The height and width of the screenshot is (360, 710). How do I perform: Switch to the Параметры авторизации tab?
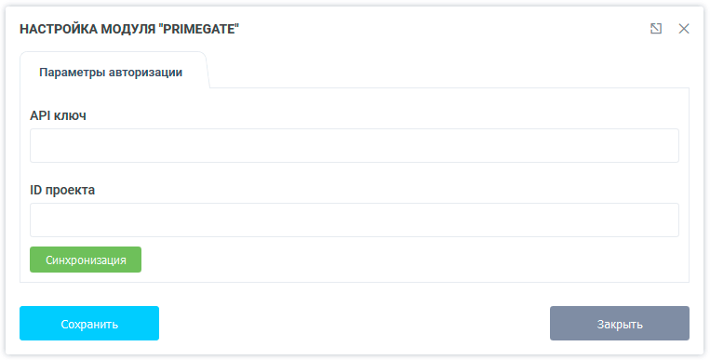coord(111,72)
